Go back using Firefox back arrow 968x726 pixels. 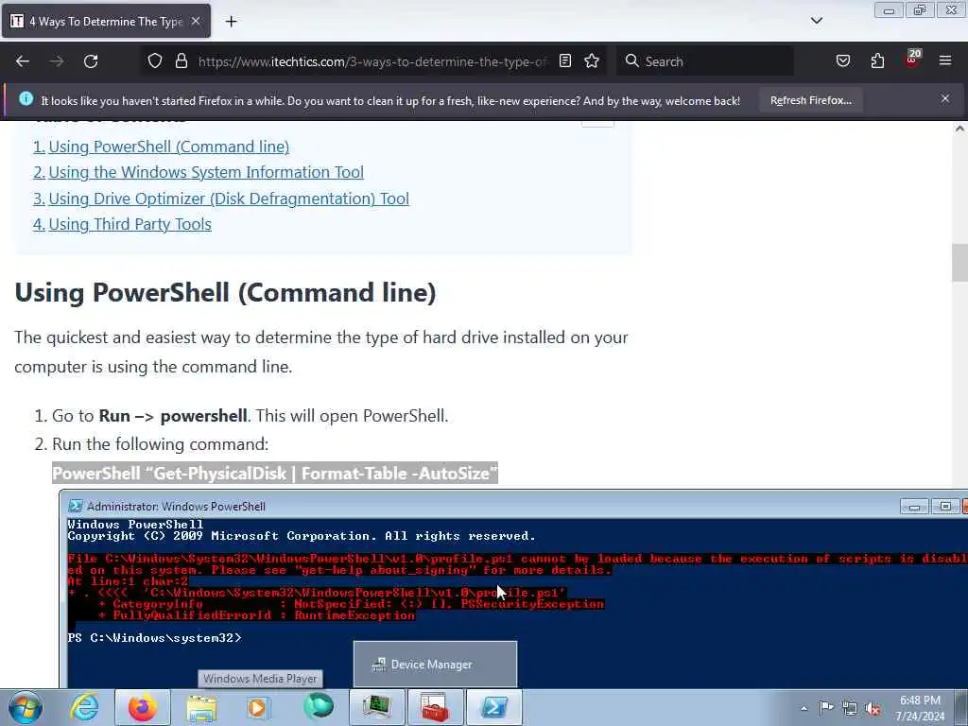[23, 61]
